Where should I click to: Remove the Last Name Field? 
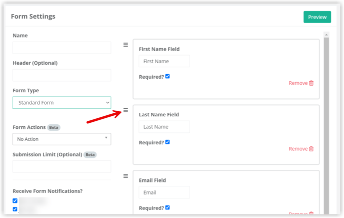301,149
